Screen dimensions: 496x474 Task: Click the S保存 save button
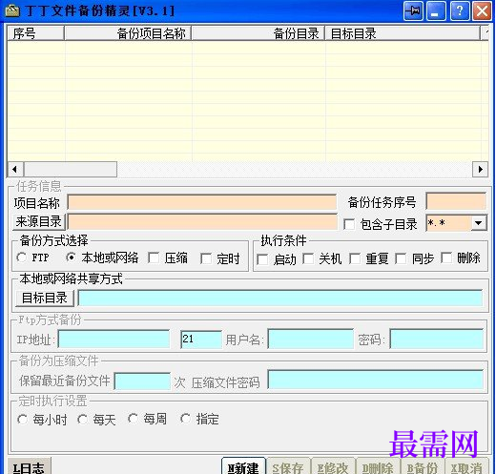pyautogui.click(x=288, y=466)
